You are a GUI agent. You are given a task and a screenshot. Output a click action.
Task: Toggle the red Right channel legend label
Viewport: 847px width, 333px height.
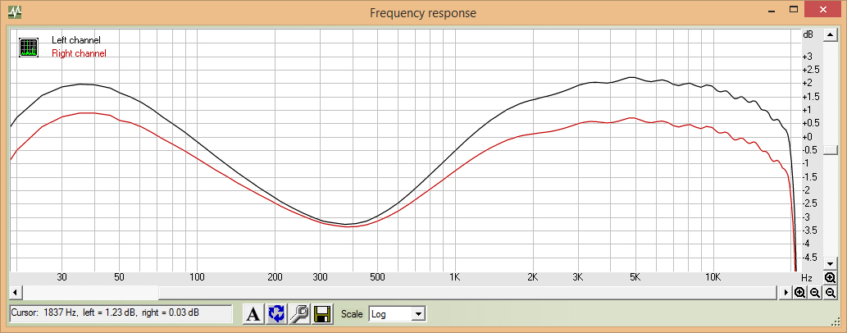pos(79,53)
